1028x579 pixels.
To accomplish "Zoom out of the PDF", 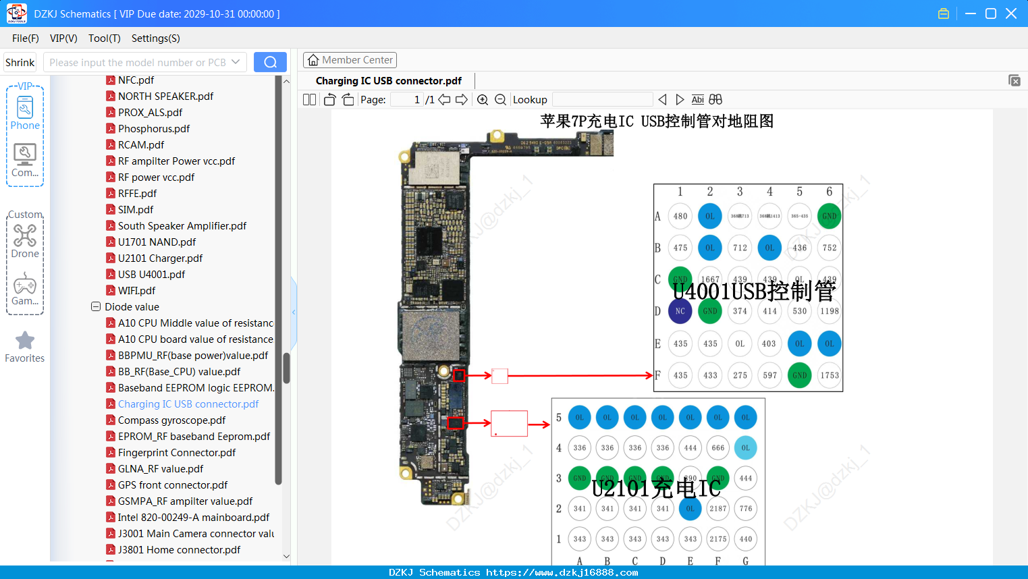I will coord(500,100).
